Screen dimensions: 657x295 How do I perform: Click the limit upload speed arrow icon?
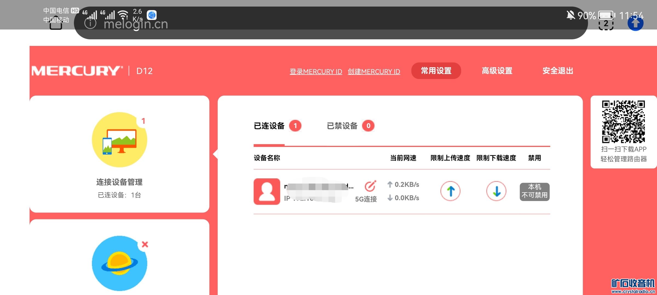450,191
